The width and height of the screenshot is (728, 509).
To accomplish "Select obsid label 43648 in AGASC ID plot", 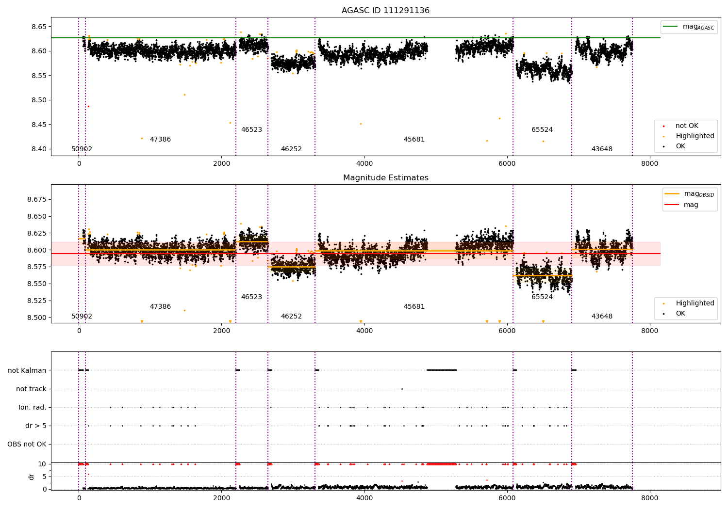I will point(602,149).
